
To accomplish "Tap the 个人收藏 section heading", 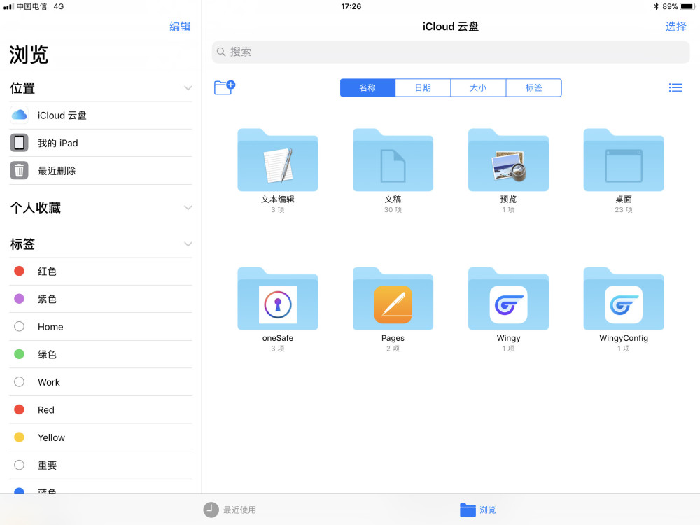I will click(35, 208).
